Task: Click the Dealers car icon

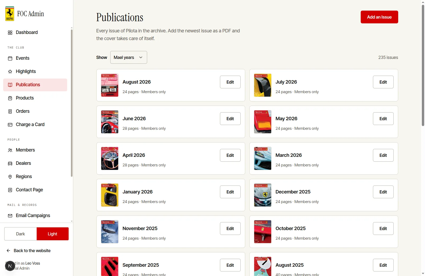Action: pos(10,163)
